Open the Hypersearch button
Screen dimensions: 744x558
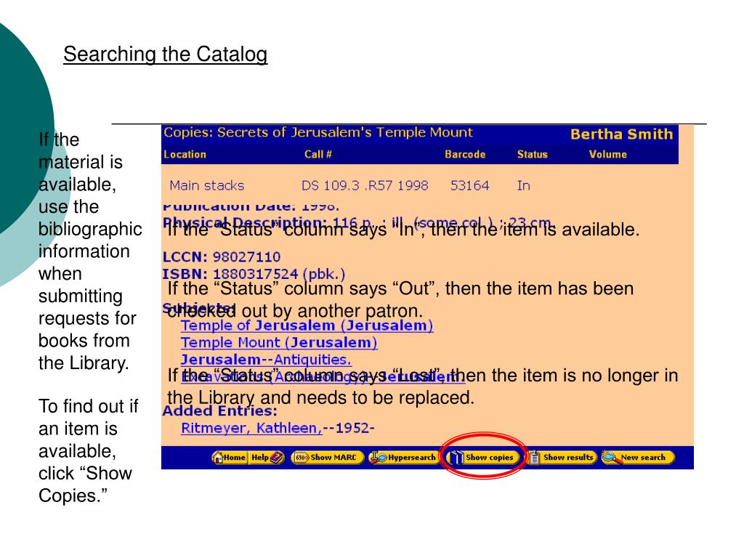pos(404,458)
